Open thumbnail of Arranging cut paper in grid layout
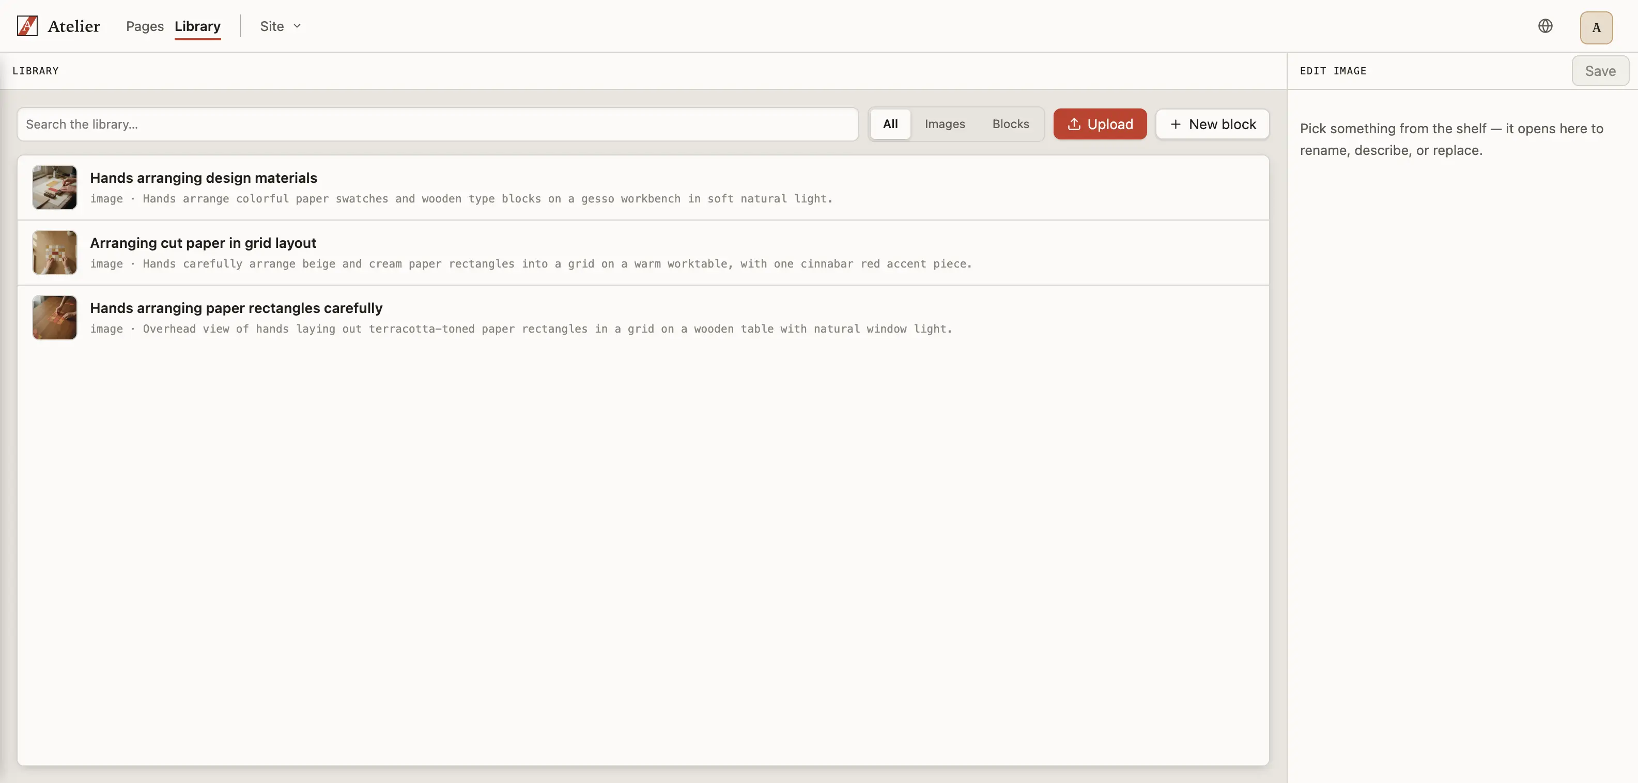This screenshot has height=783, width=1638. (x=55, y=253)
